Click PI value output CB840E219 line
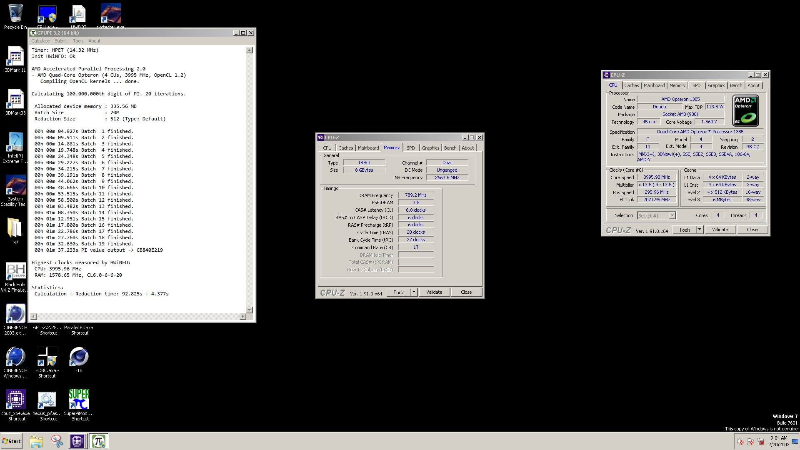Image resolution: width=800 pixels, height=450 pixels. (99, 250)
